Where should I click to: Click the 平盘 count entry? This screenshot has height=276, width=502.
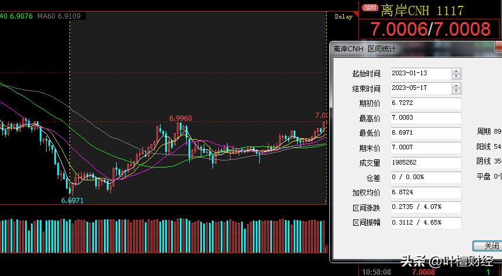click(x=489, y=176)
